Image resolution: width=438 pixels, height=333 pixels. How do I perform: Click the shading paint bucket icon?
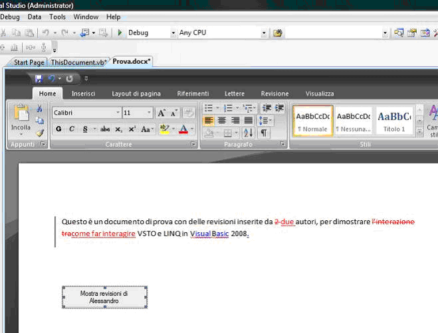pos(209,133)
